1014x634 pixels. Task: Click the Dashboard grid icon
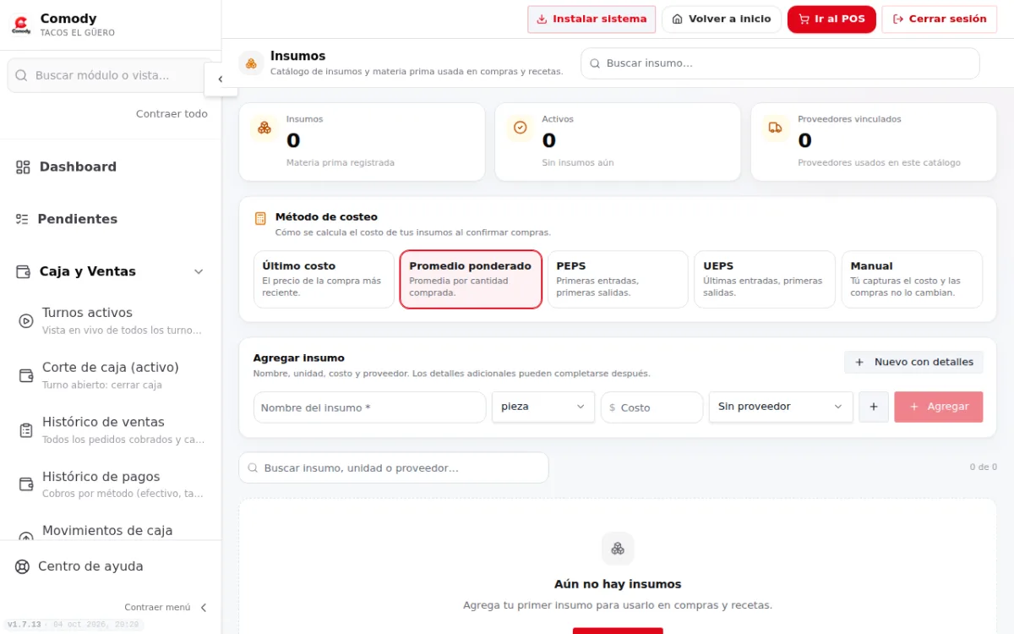[x=23, y=167]
